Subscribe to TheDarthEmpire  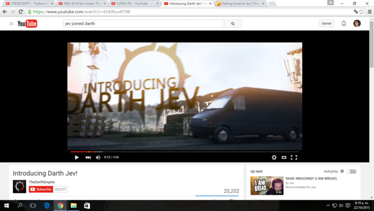click(x=41, y=189)
